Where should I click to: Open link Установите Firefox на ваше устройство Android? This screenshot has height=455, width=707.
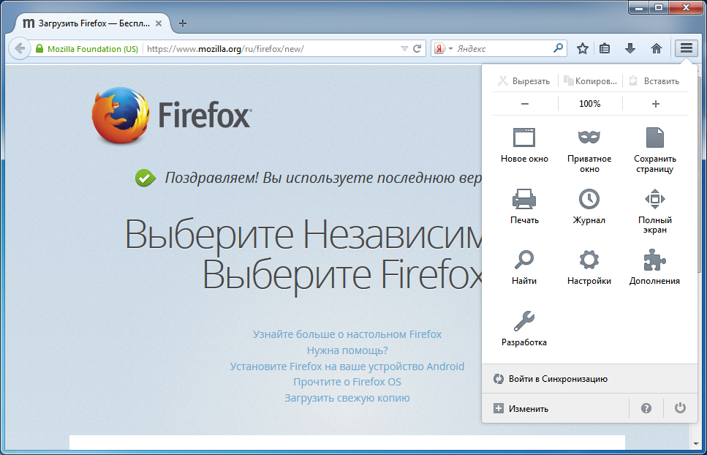347,366
